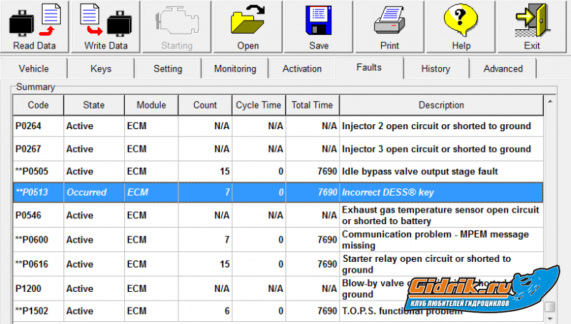This screenshot has height=324, width=571.
Task: Click the Count column header
Action: pyautogui.click(x=205, y=105)
